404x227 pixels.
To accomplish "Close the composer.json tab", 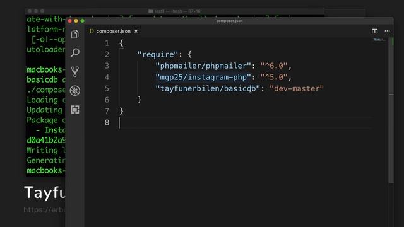I will click(x=136, y=31).
